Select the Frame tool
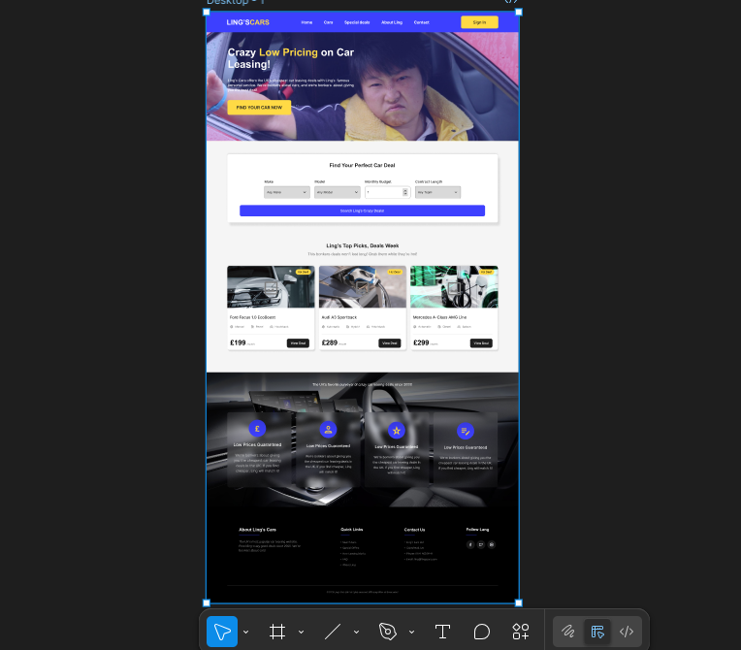741x650 pixels. tap(277, 632)
